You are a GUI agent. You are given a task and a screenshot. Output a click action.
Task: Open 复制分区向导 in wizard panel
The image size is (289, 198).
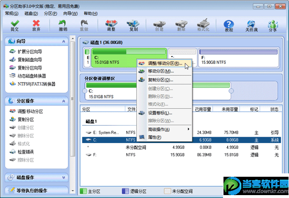click(26, 68)
